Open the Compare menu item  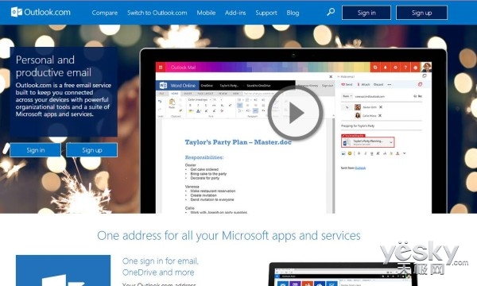point(105,13)
